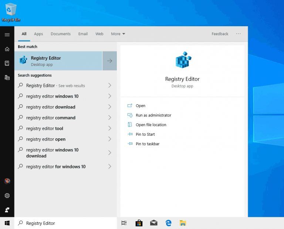The width and height of the screenshot is (284, 229).
Task: Click the Windows Start button
Action: (x=7, y=223)
